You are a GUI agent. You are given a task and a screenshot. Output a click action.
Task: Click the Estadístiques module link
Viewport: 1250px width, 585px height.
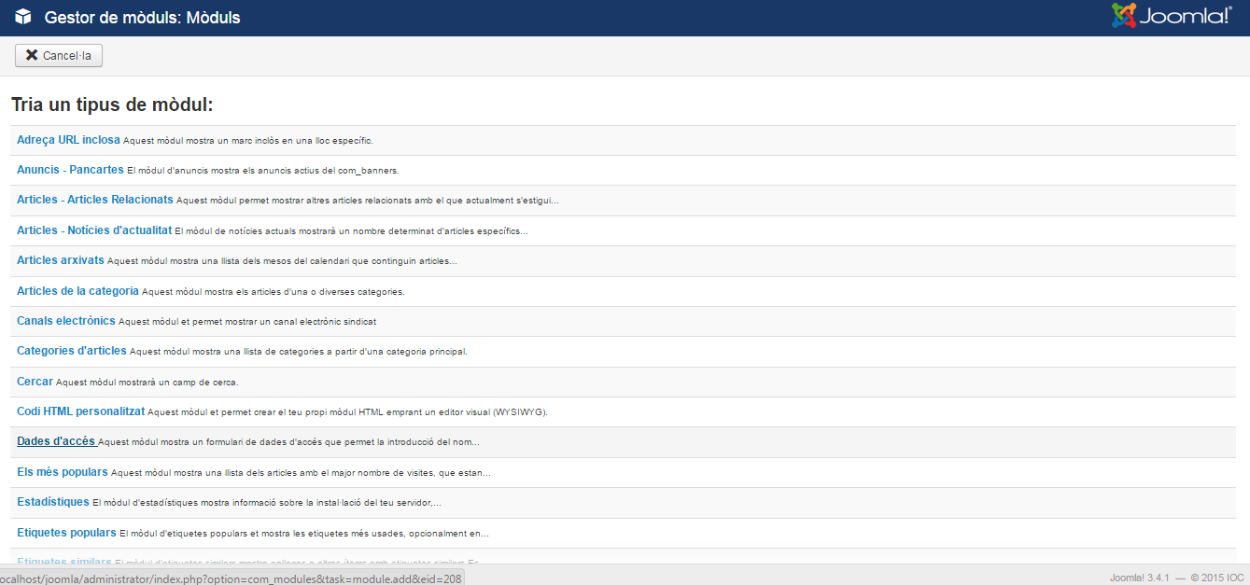coord(52,502)
